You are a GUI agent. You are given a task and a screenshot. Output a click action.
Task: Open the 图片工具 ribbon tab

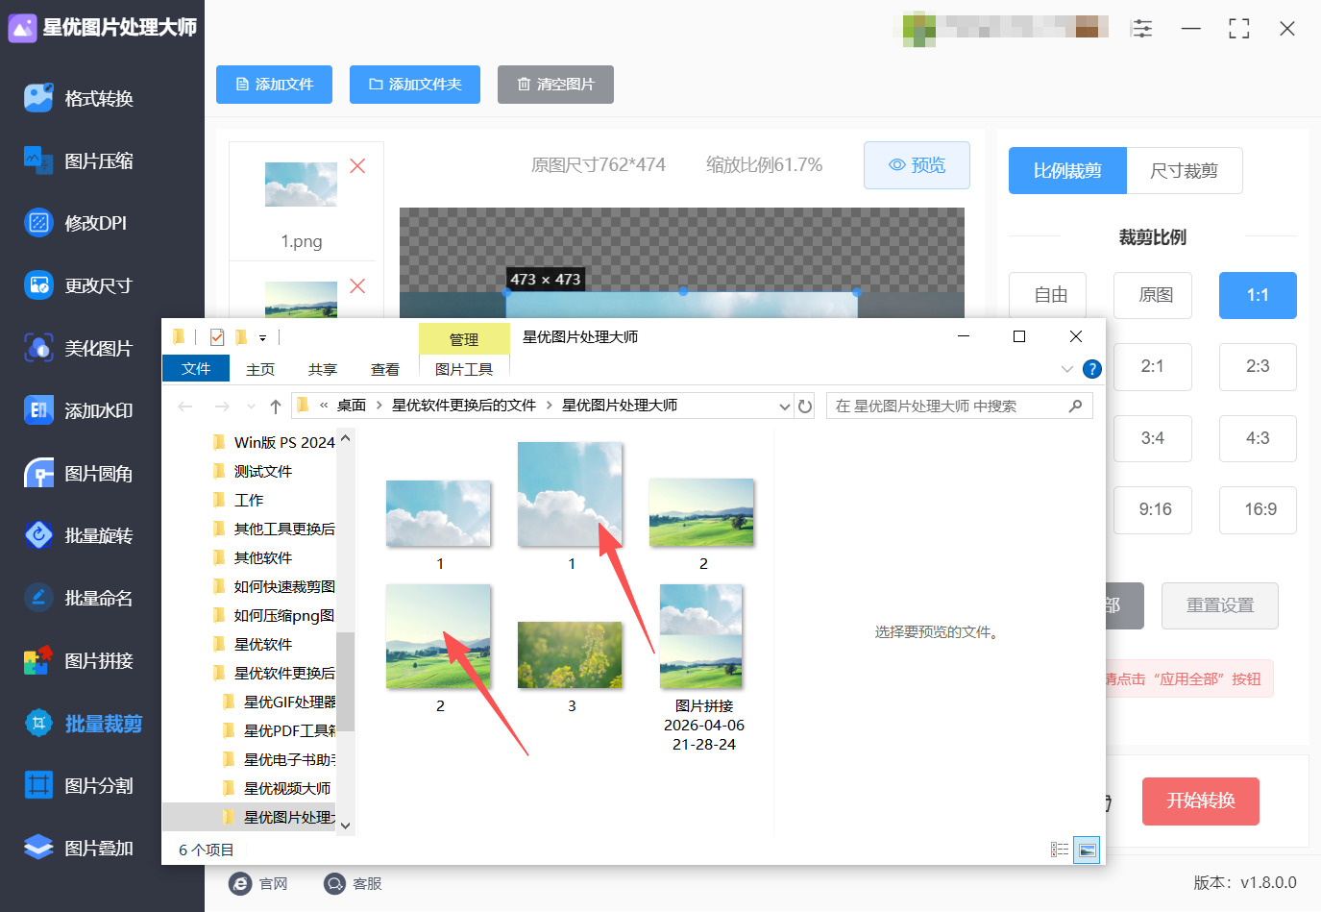pyautogui.click(x=464, y=369)
